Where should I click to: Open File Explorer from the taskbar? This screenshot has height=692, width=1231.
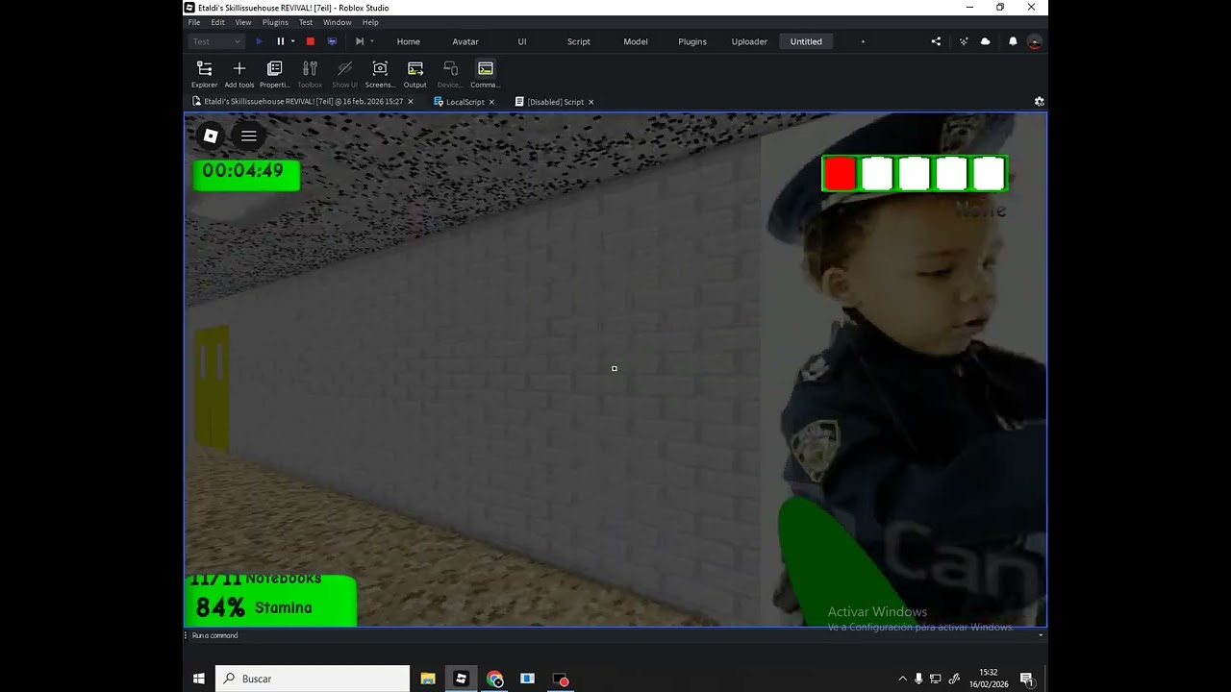pos(428,679)
